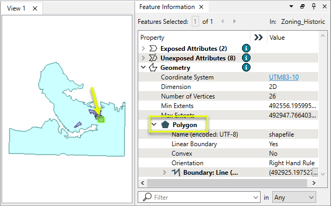This screenshot has width=331, height=206.
Task: Float the Feature Information panel window
Action: 302,6
